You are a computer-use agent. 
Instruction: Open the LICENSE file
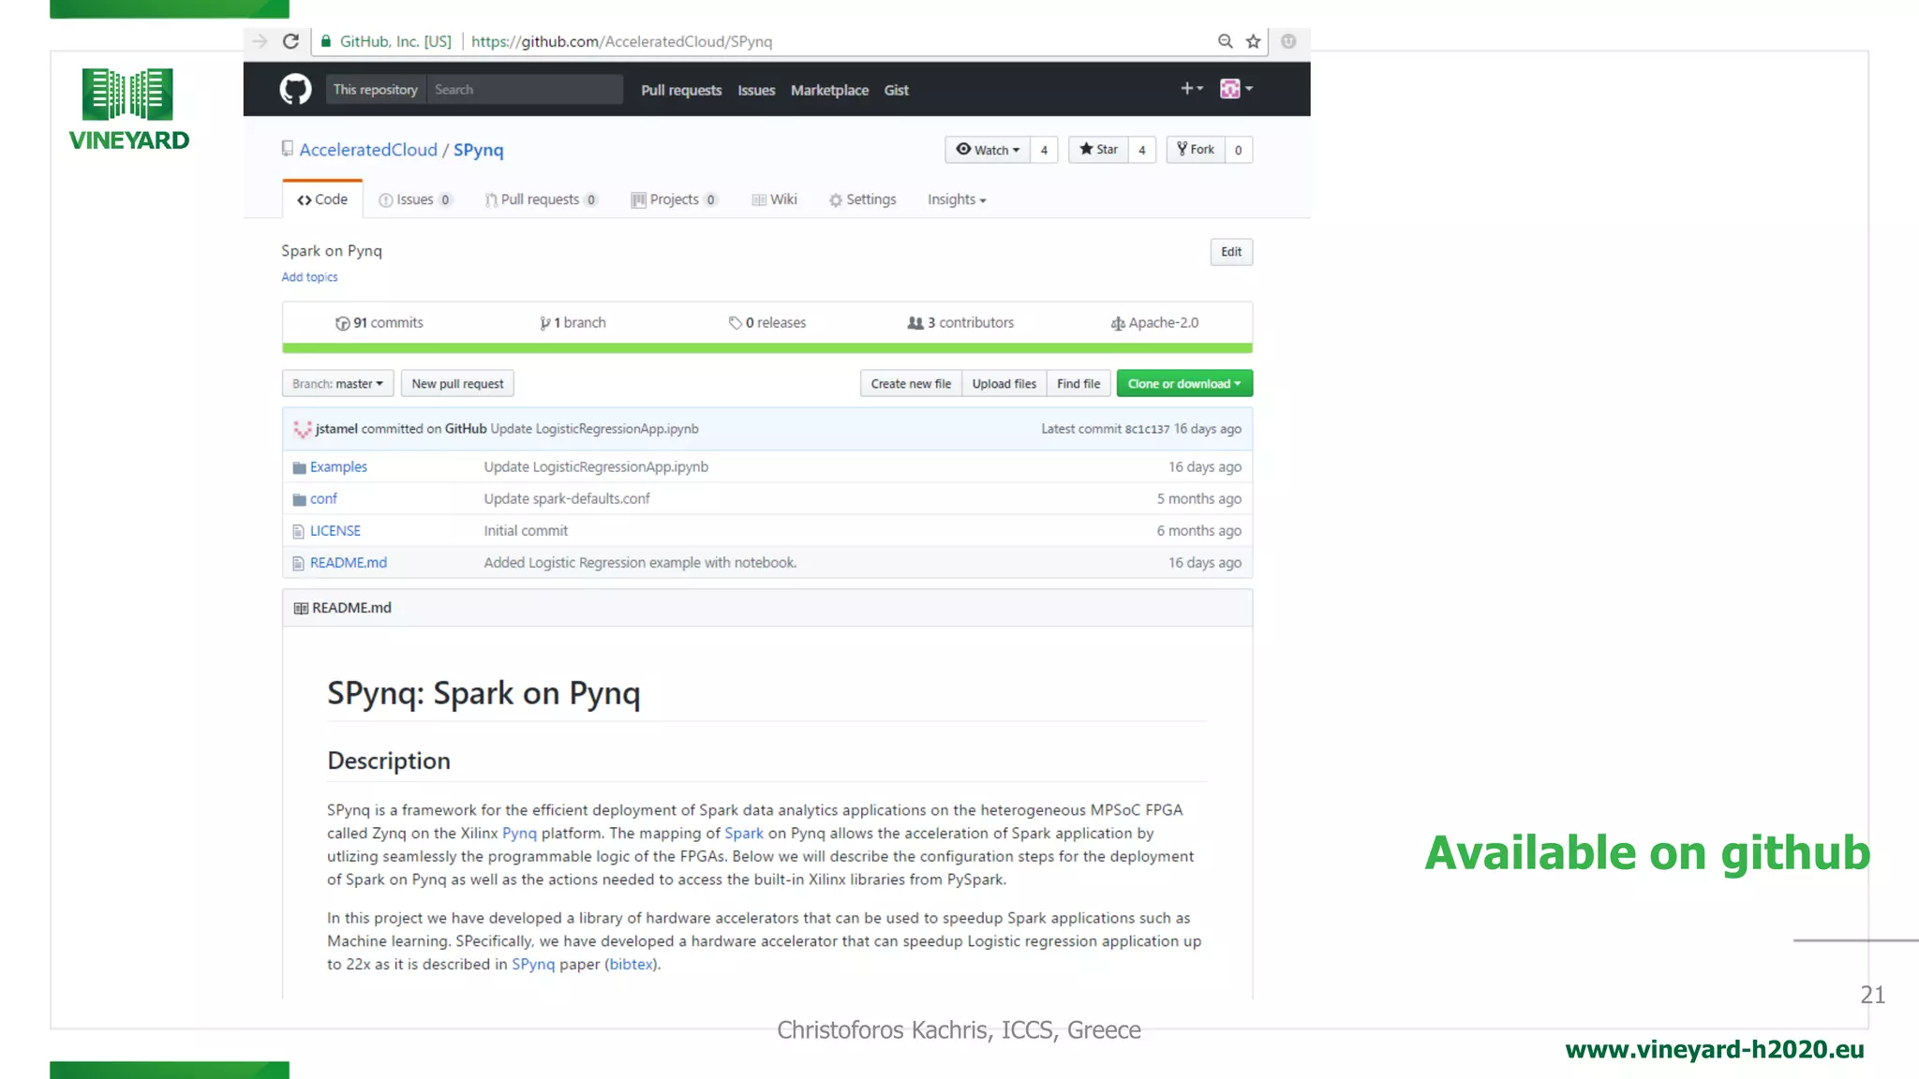(x=335, y=531)
